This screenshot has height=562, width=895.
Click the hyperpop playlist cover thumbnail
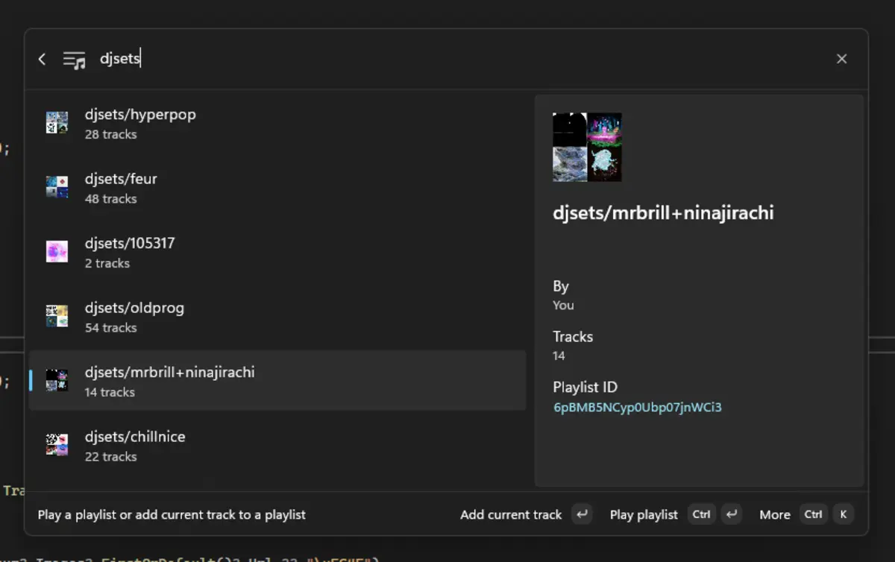click(57, 123)
